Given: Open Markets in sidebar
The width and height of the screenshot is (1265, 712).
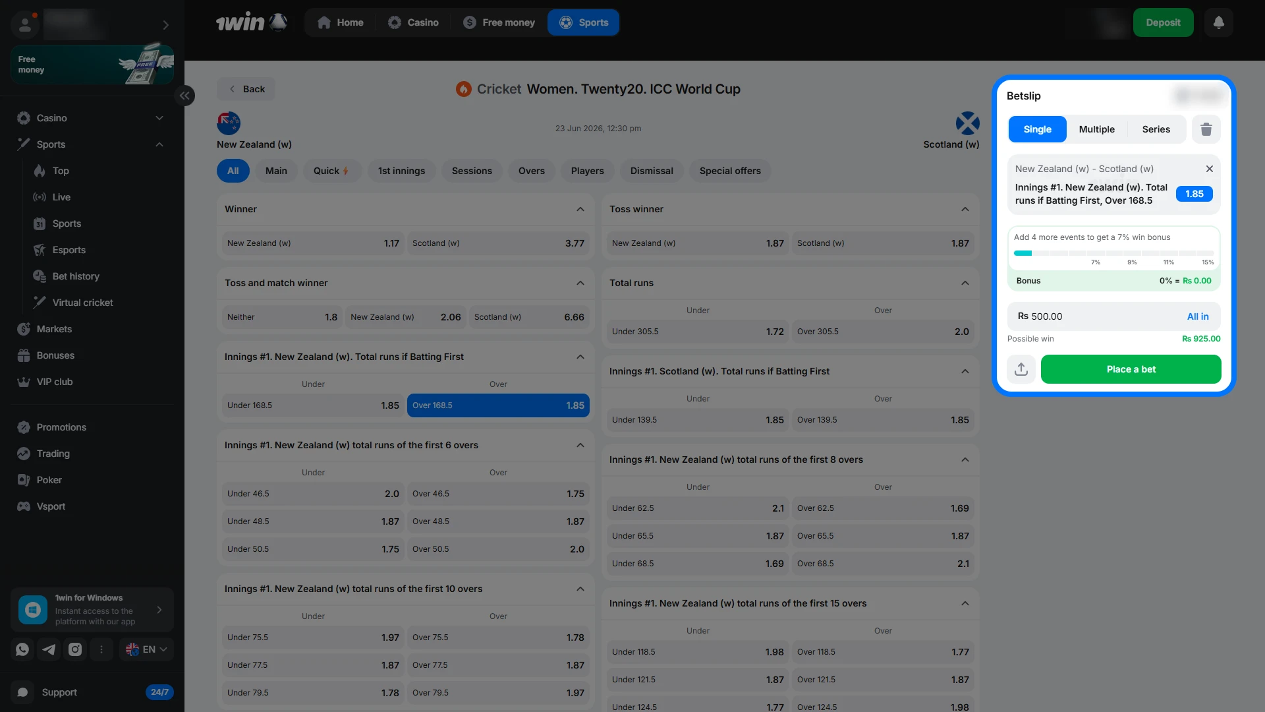Looking at the screenshot, I should pyautogui.click(x=54, y=329).
